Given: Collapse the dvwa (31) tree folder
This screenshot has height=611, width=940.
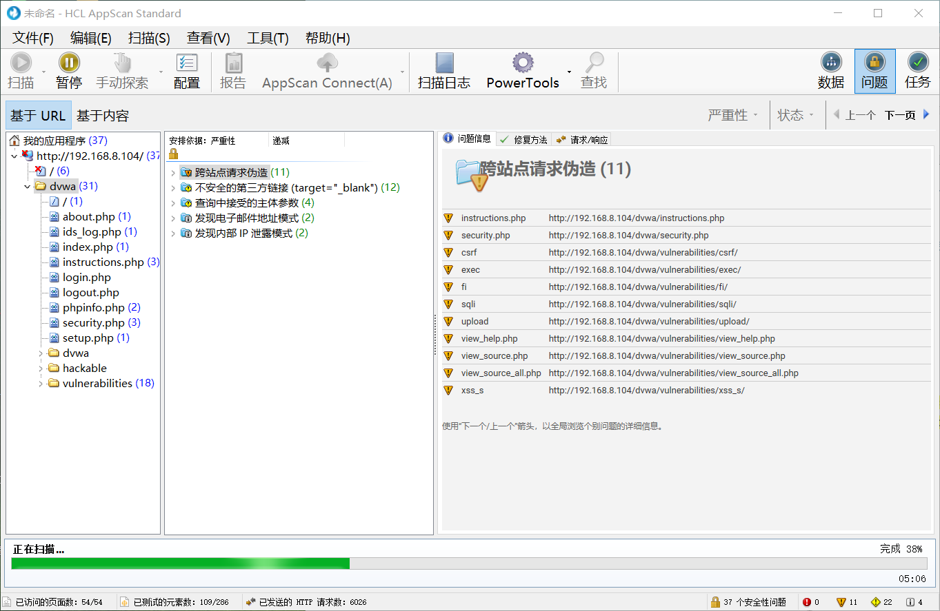Looking at the screenshot, I should tap(28, 186).
